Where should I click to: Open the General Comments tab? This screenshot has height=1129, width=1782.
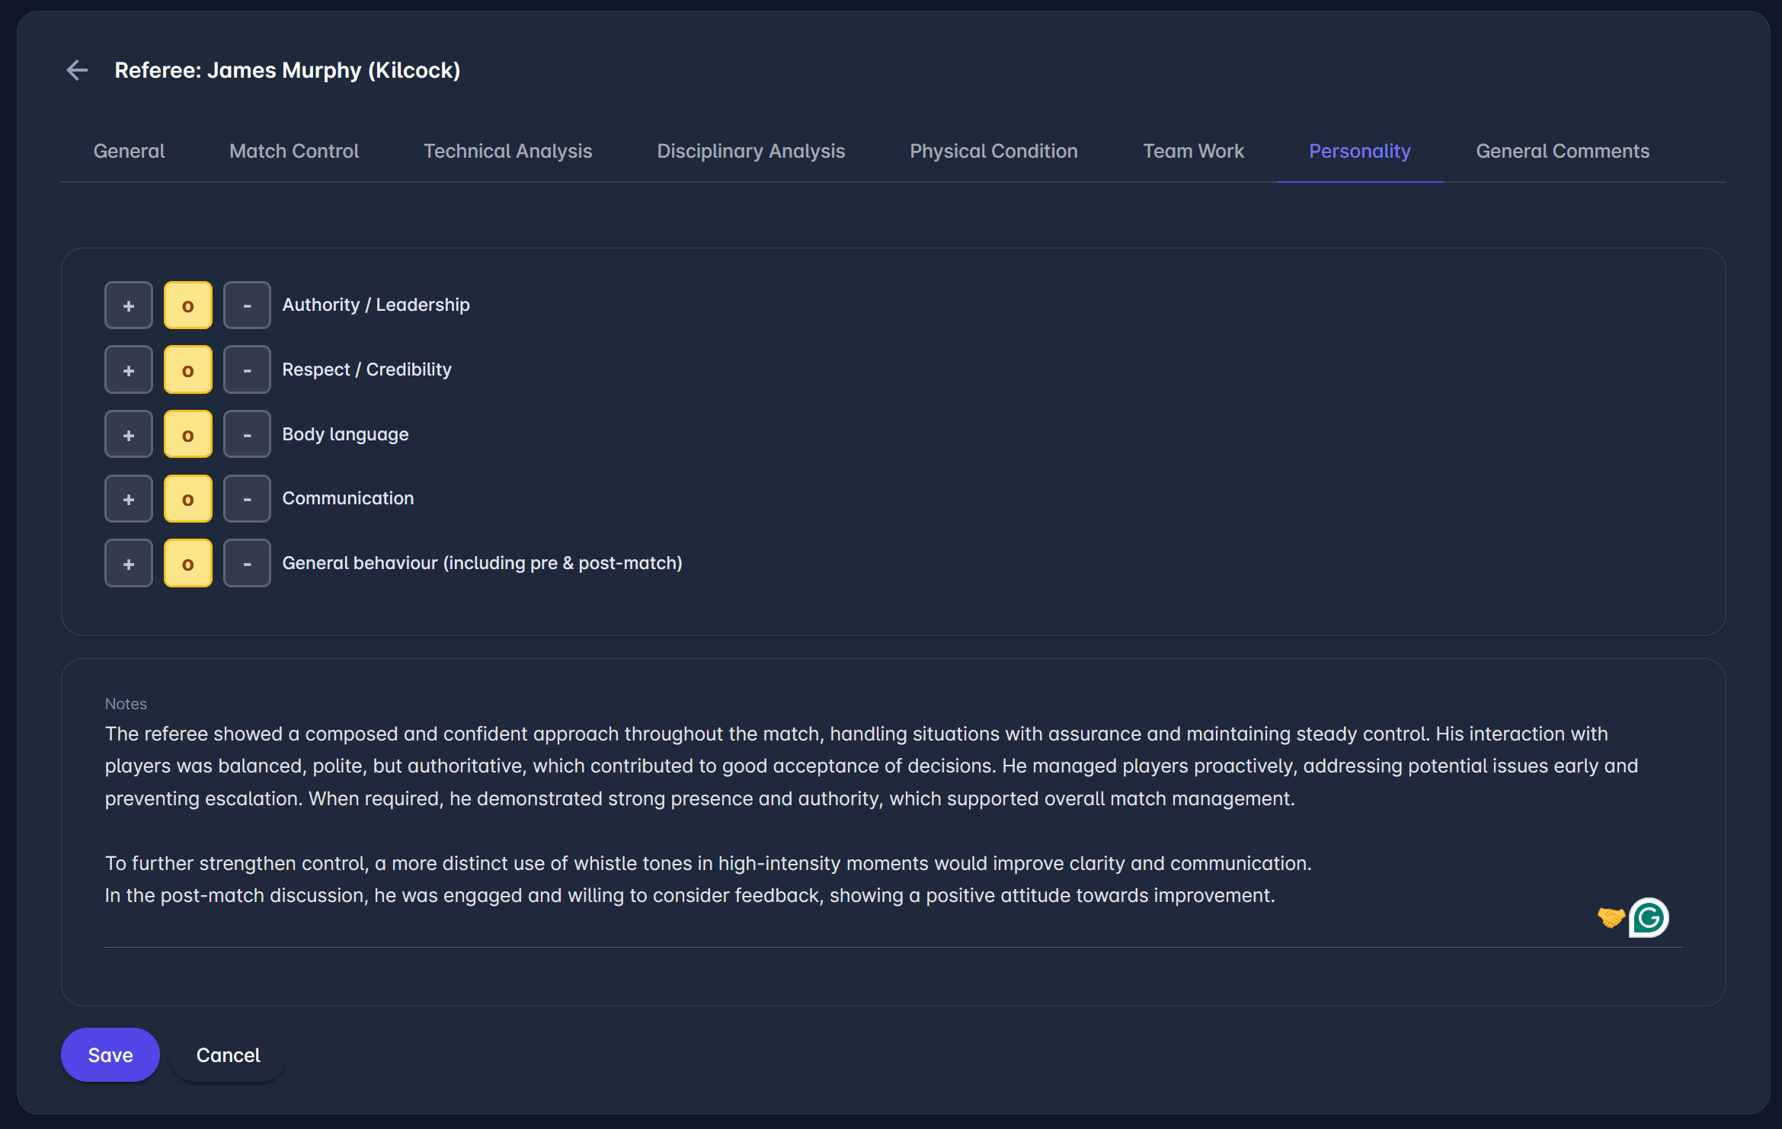click(x=1563, y=151)
